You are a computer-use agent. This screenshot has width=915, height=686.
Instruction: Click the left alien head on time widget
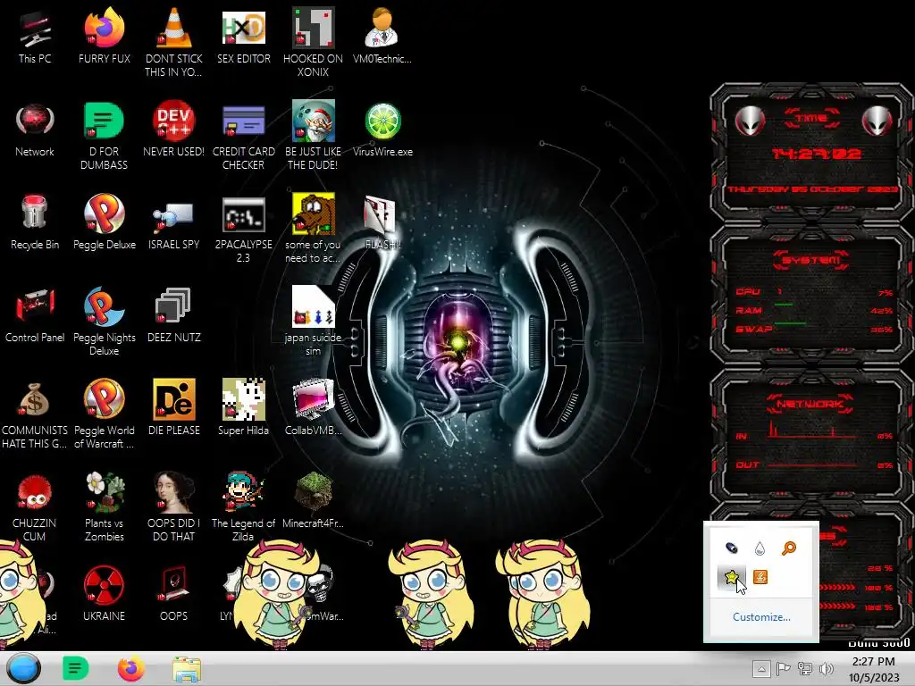click(750, 121)
